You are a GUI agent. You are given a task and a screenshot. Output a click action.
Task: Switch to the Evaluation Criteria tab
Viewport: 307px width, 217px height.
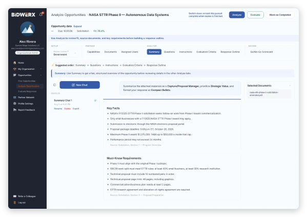point(207,52)
